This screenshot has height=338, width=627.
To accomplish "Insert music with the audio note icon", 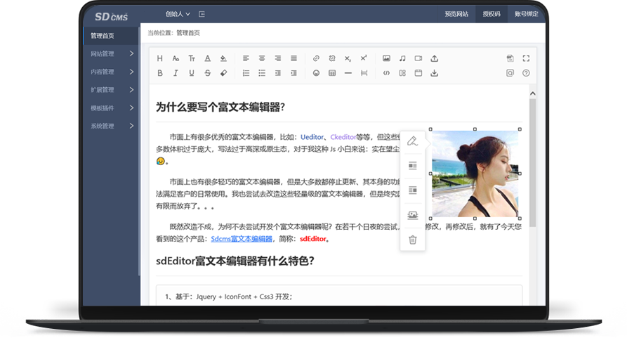I will click(402, 58).
